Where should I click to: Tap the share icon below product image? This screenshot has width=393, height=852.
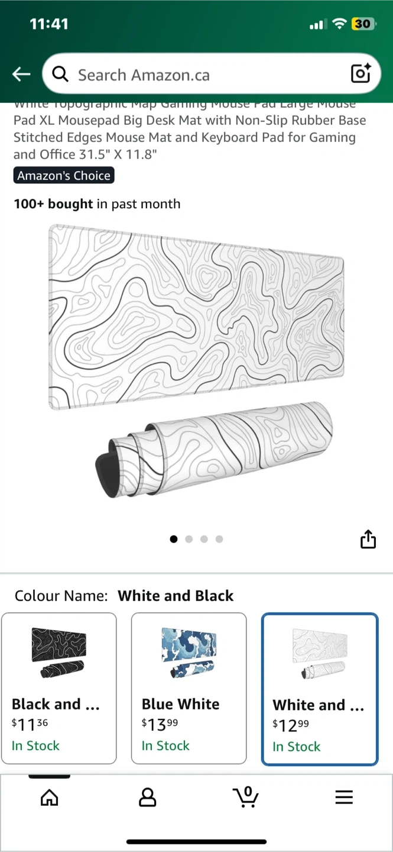pyautogui.click(x=368, y=539)
